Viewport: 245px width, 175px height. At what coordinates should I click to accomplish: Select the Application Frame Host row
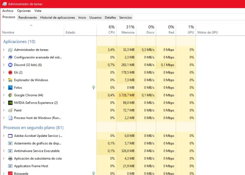(31, 166)
